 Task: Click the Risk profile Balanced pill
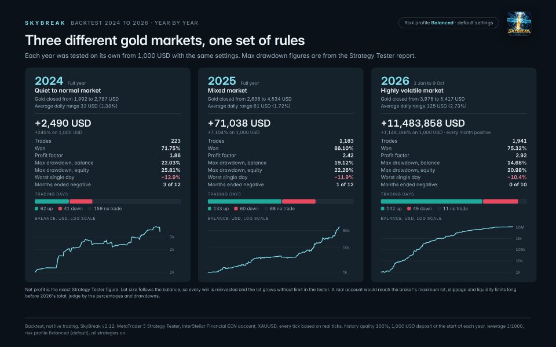(x=448, y=23)
